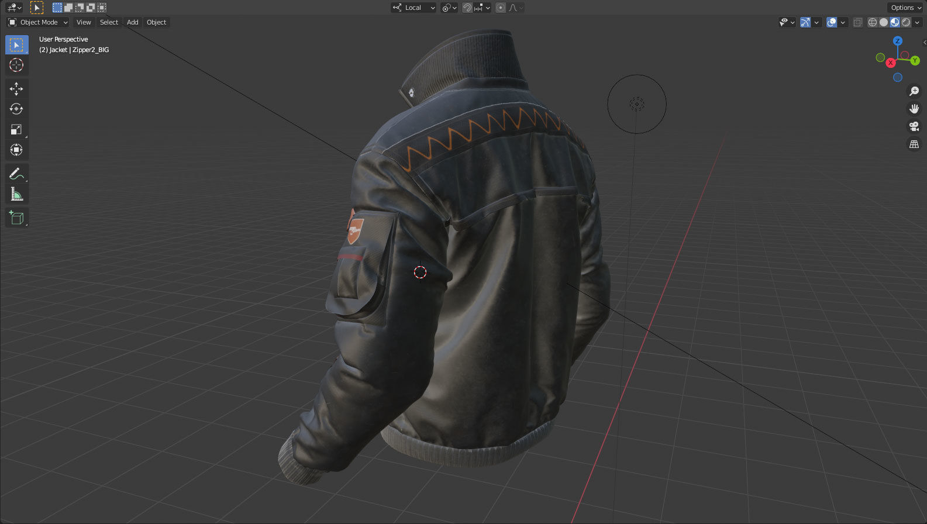This screenshot has width=927, height=524.
Task: Select the Add Cube tool
Action: coord(16,218)
